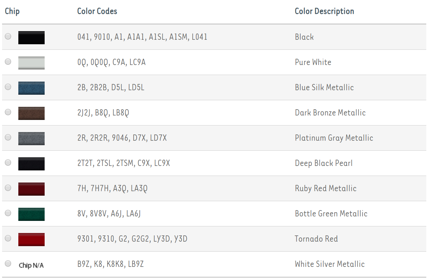Choose the Ruby Red Metallic radio button
The image size is (428, 280).
(8, 188)
